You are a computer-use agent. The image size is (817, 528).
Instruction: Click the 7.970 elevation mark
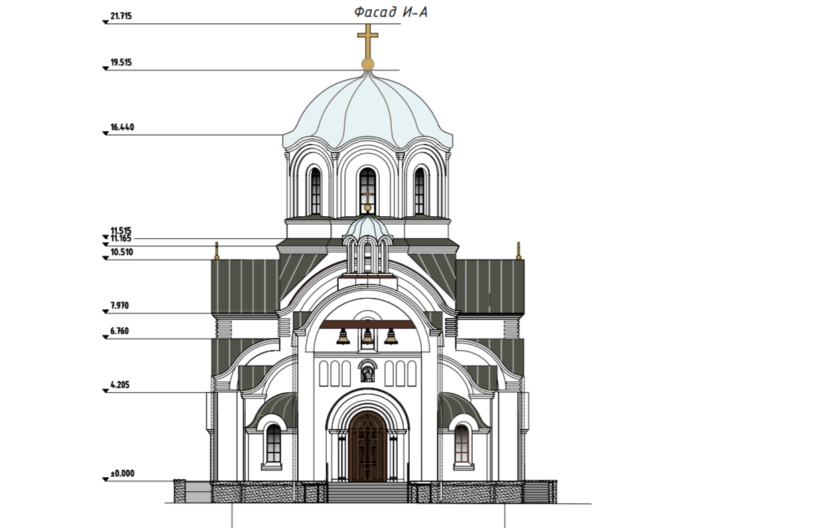click(120, 306)
